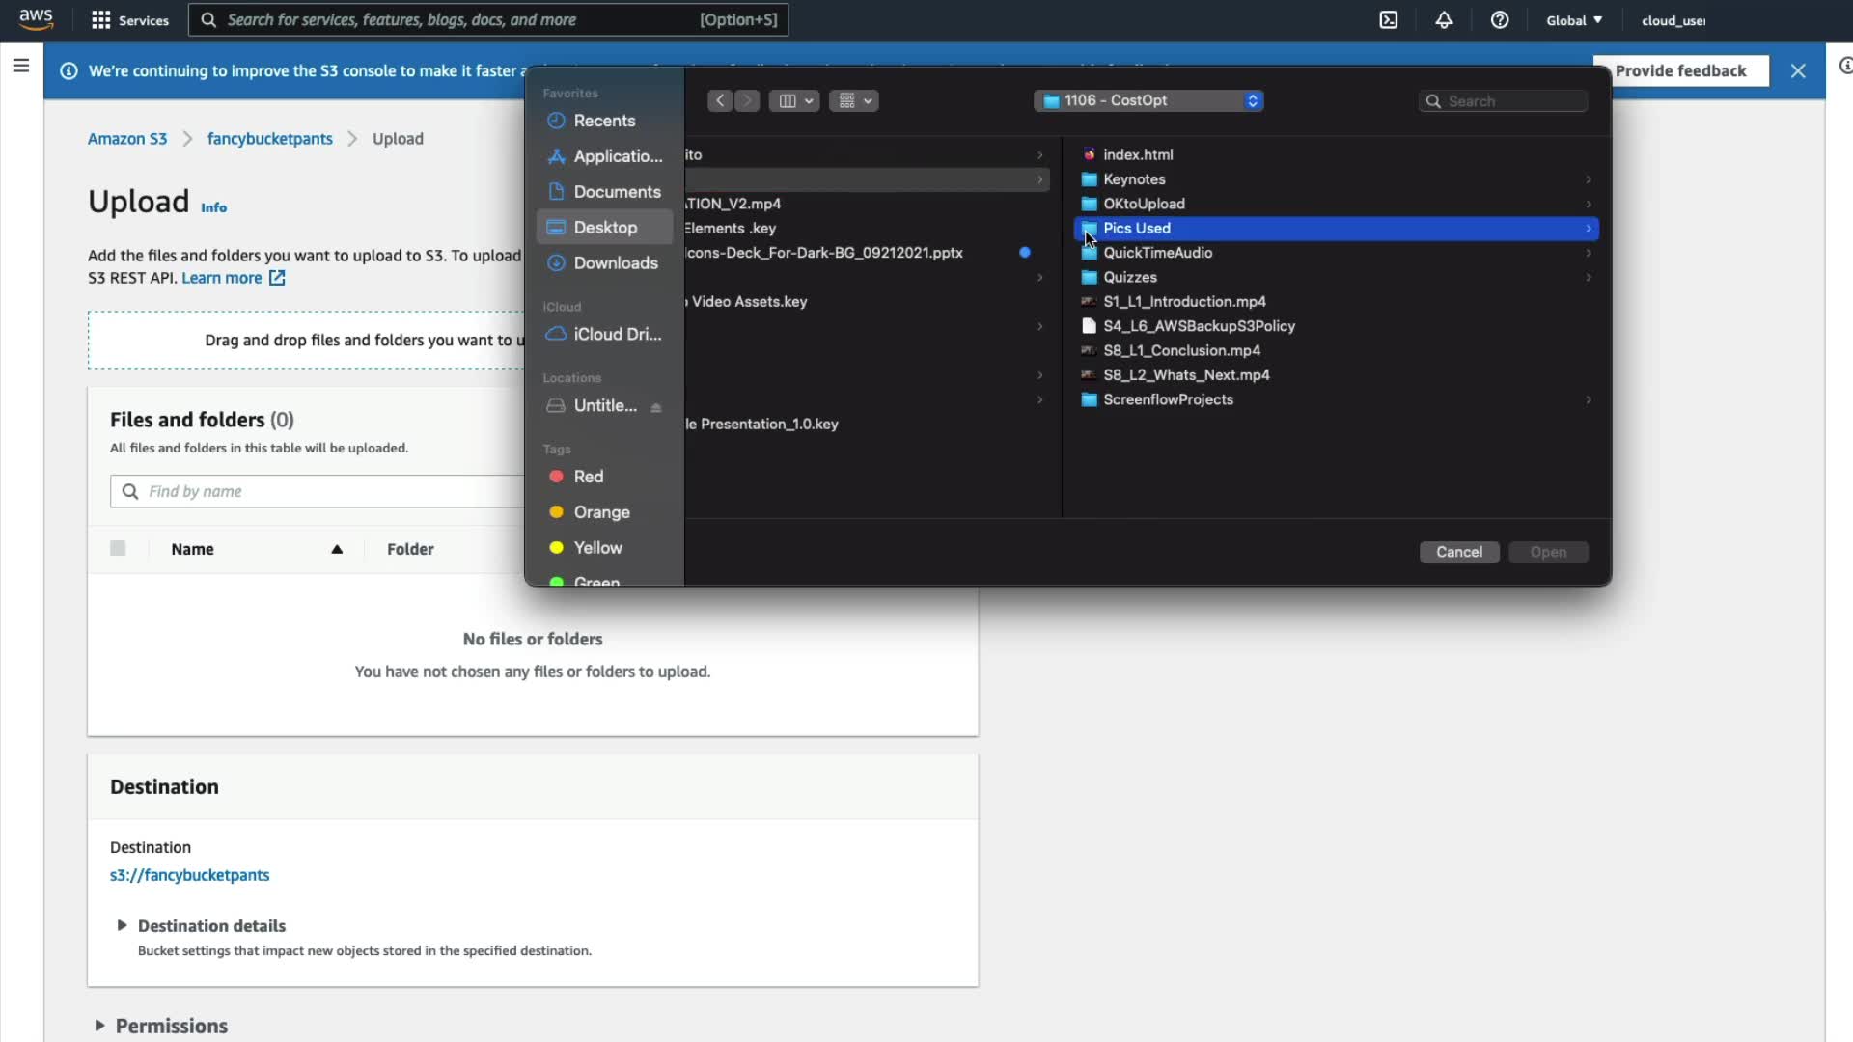Click the notifications bell icon

[x=1444, y=20]
